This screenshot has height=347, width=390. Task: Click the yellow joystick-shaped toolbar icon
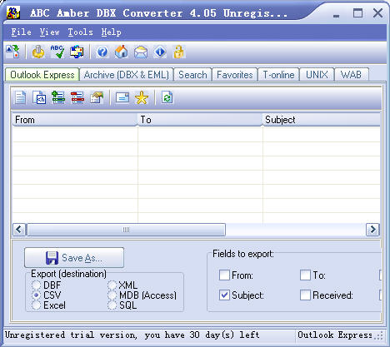pos(38,52)
